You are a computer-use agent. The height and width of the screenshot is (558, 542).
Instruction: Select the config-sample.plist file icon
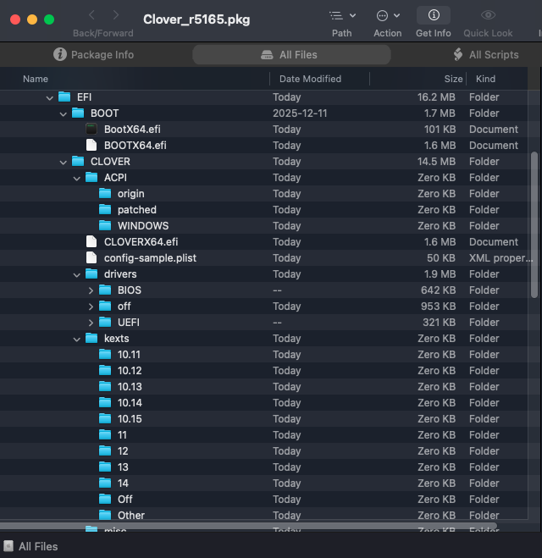point(91,257)
